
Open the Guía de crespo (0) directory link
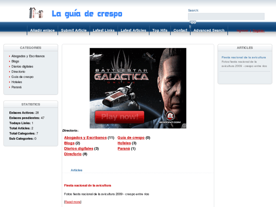(131, 137)
